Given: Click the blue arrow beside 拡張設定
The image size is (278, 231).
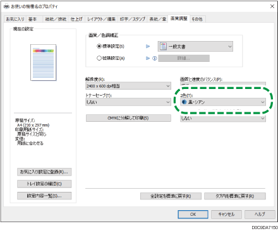Looking at the screenshot, I should pyautogui.click(x=148, y=58).
